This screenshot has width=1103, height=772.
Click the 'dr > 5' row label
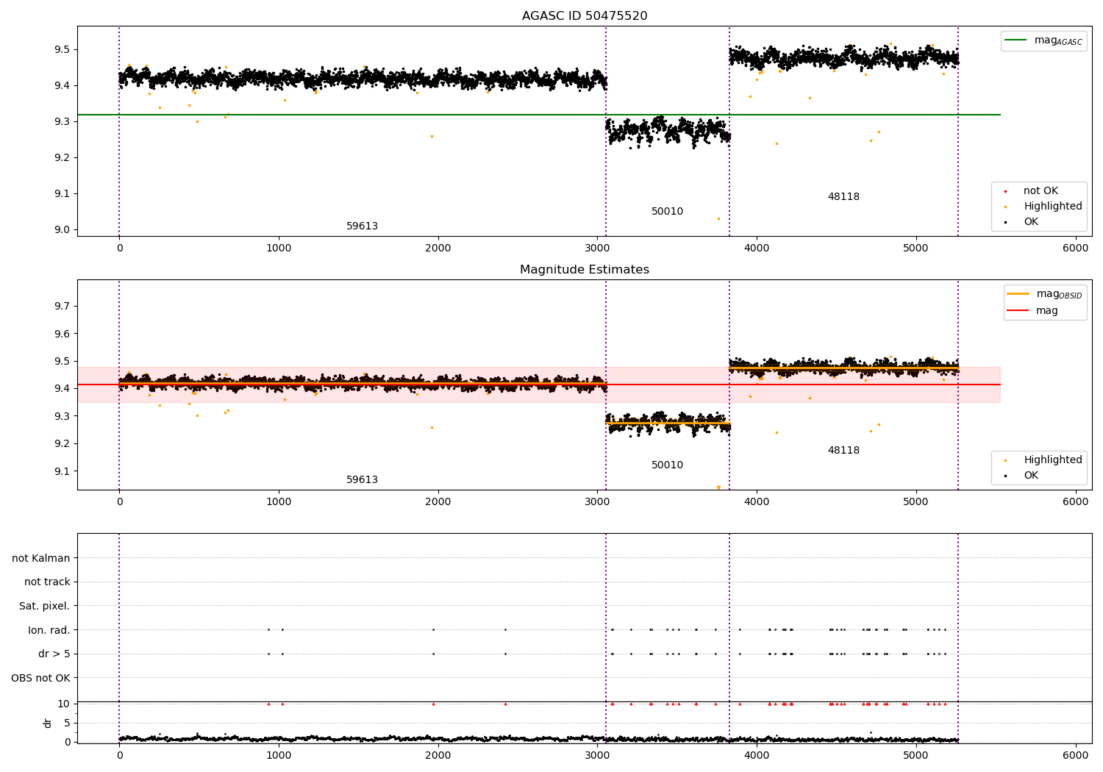click(54, 654)
